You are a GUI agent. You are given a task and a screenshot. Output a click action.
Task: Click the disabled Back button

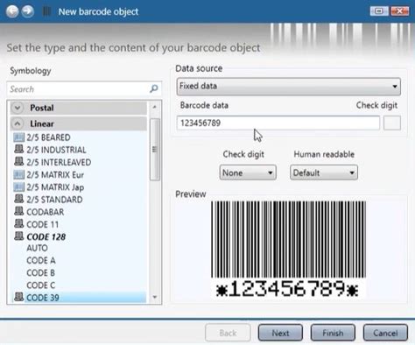(228, 333)
